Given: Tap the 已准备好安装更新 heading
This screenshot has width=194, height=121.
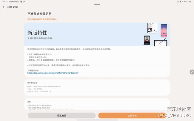Looking at the screenshot, I should point(39,14).
